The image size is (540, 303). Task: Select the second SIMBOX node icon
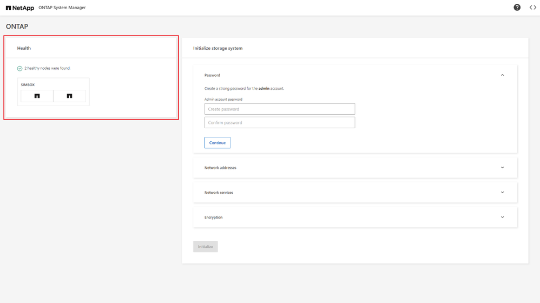tap(69, 96)
